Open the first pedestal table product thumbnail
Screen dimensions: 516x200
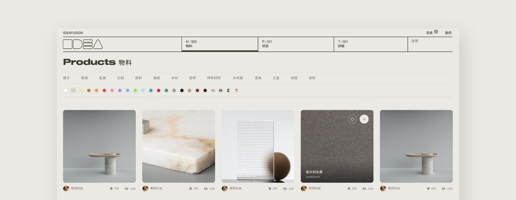[x=99, y=146]
